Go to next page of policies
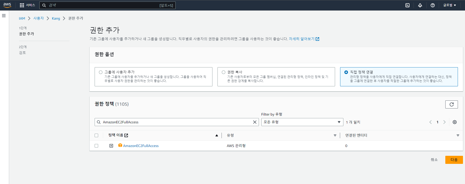The image size is (465, 184). coord(445,122)
